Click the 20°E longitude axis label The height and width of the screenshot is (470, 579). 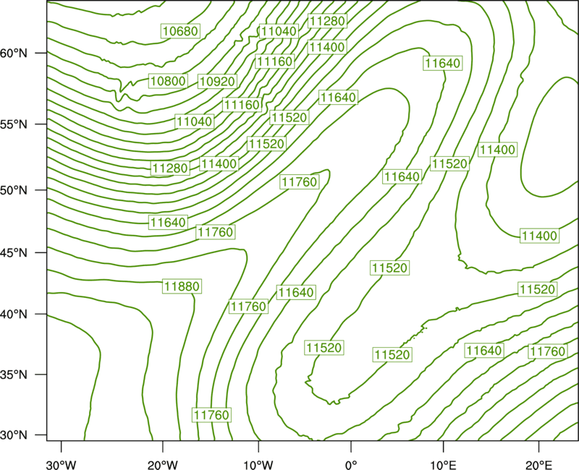click(x=538, y=465)
